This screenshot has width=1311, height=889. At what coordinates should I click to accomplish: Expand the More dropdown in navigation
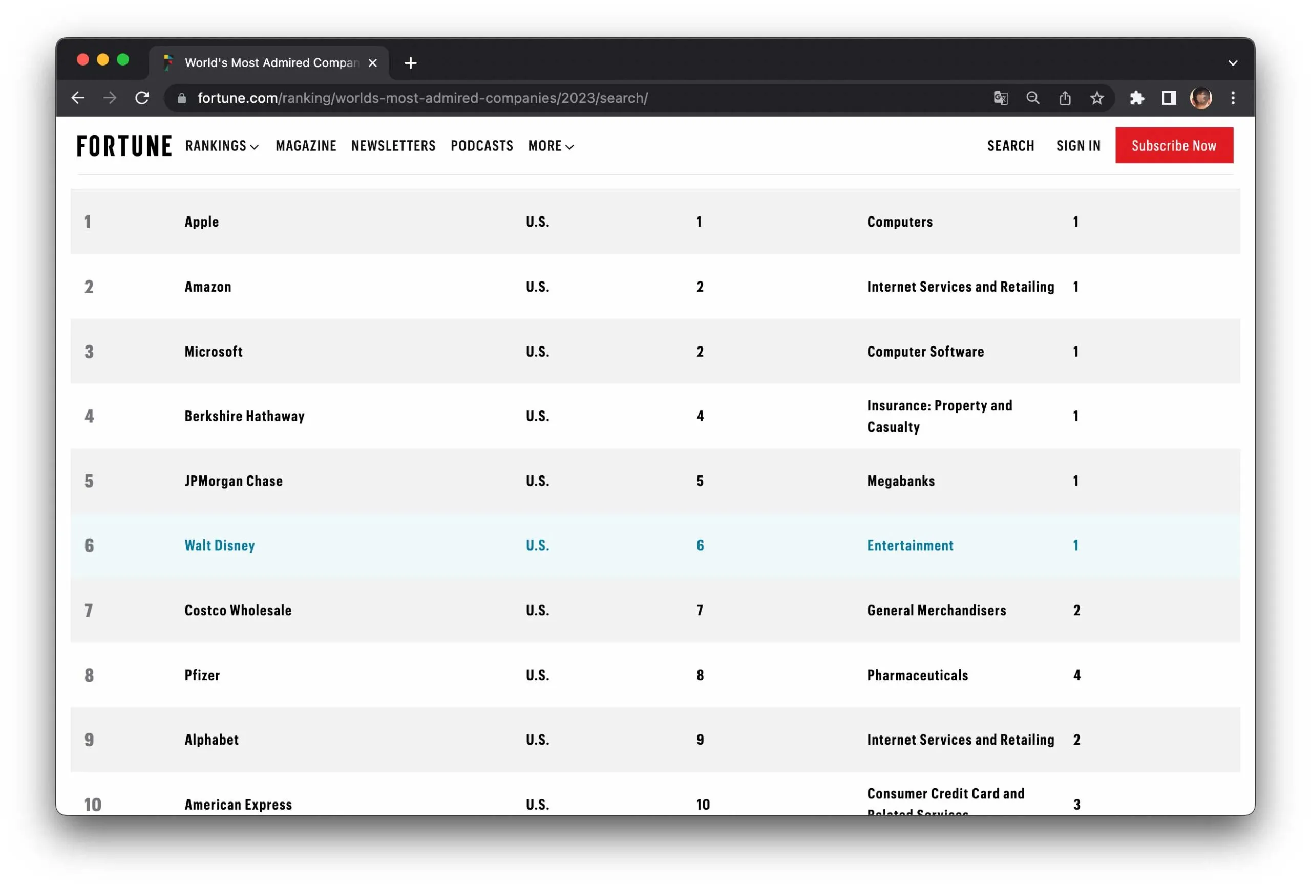coord(551,146)
